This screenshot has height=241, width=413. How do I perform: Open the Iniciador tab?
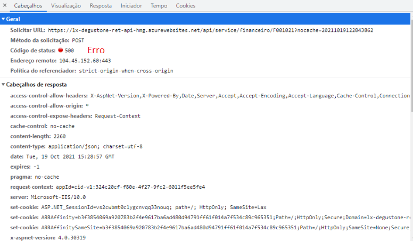[131, 5]
